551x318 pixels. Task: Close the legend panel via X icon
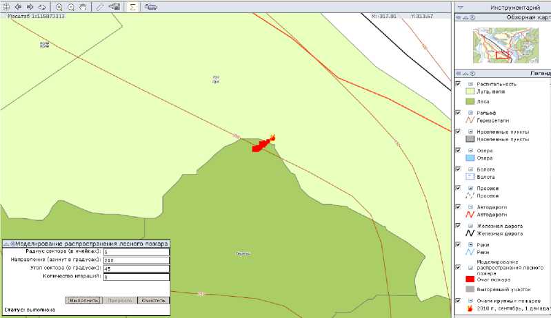pyautogui.click(x=472, y=73)
